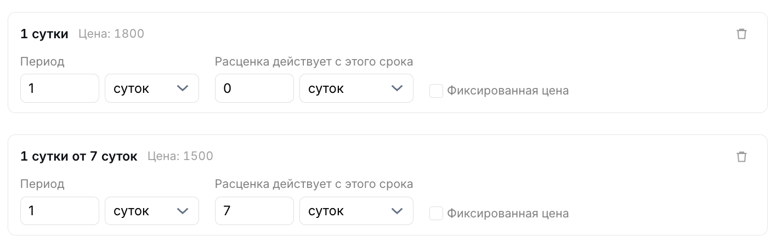Open Период unit dropdown in the "1 сутки" card

coord(152,88)
